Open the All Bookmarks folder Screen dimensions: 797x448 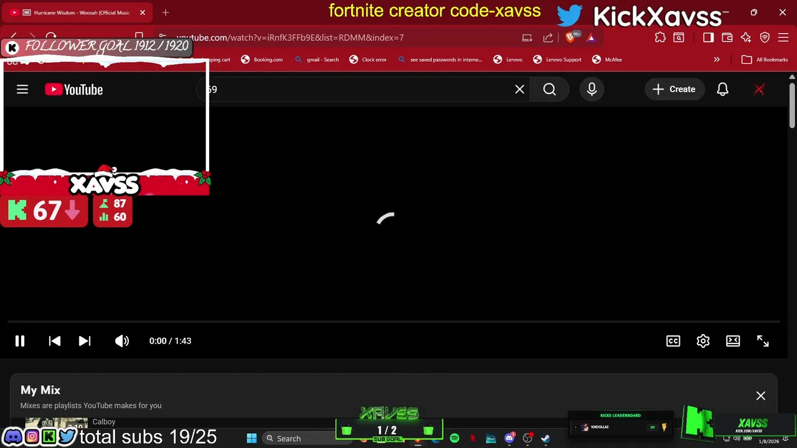point(765,60)
